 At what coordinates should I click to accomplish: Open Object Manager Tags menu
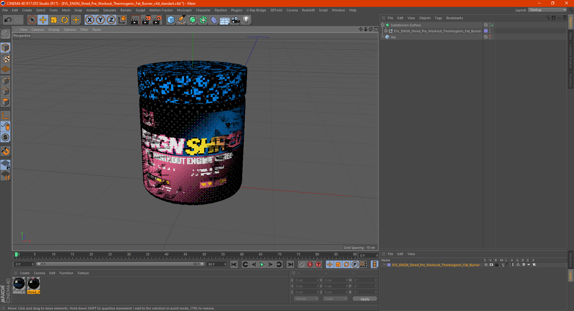tap(438, 18)
